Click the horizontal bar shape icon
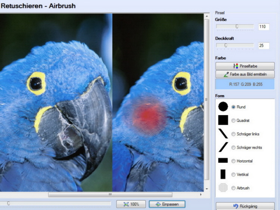The width and height of the screenshot is (280, 210). click(x=223, y=161)
